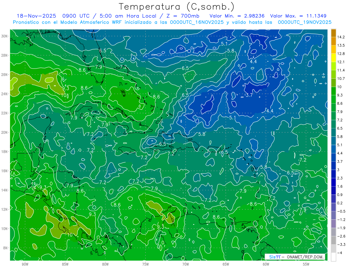
Task: Click orange color bar swatch between 13.5 and 14.2
Action: pyautogui.click(x=333, y=41)
